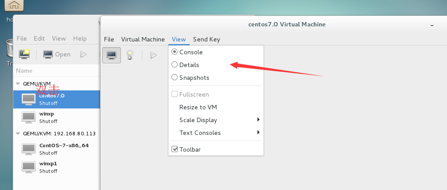Minimize the centos7.0 Virtual Machine window
Viewport: 447px width, 190px height.
432,26
